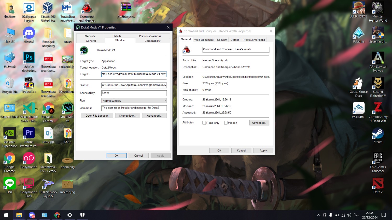Switch to Details tab in Dota2Mods Properties
The image size is (392, 220).
coord(117,36)
